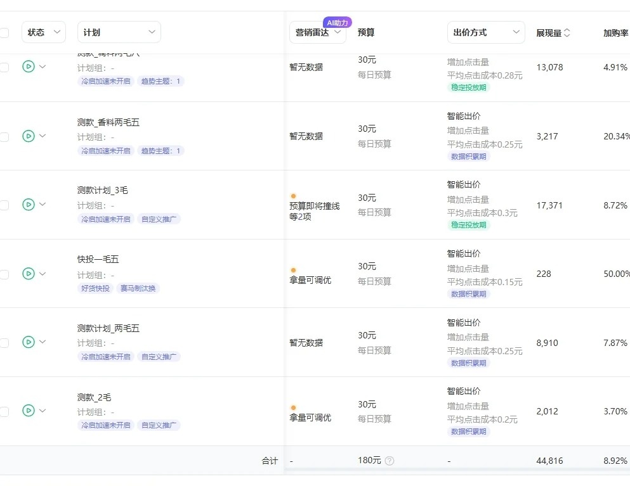
Task: Expand status chevron in the 13,078 row
Action: pos(43,67)
